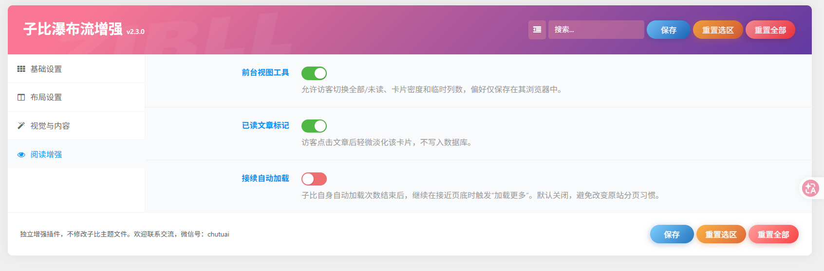Click the columns icon beside 布局设置
The image size is (824, 271).
pos(21,97)
